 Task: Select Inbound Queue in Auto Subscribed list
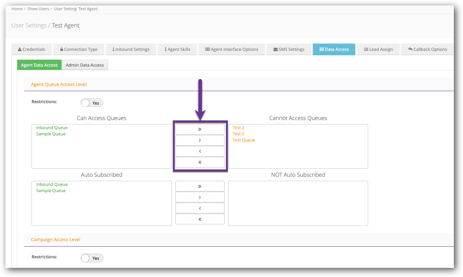coord(52,184)
